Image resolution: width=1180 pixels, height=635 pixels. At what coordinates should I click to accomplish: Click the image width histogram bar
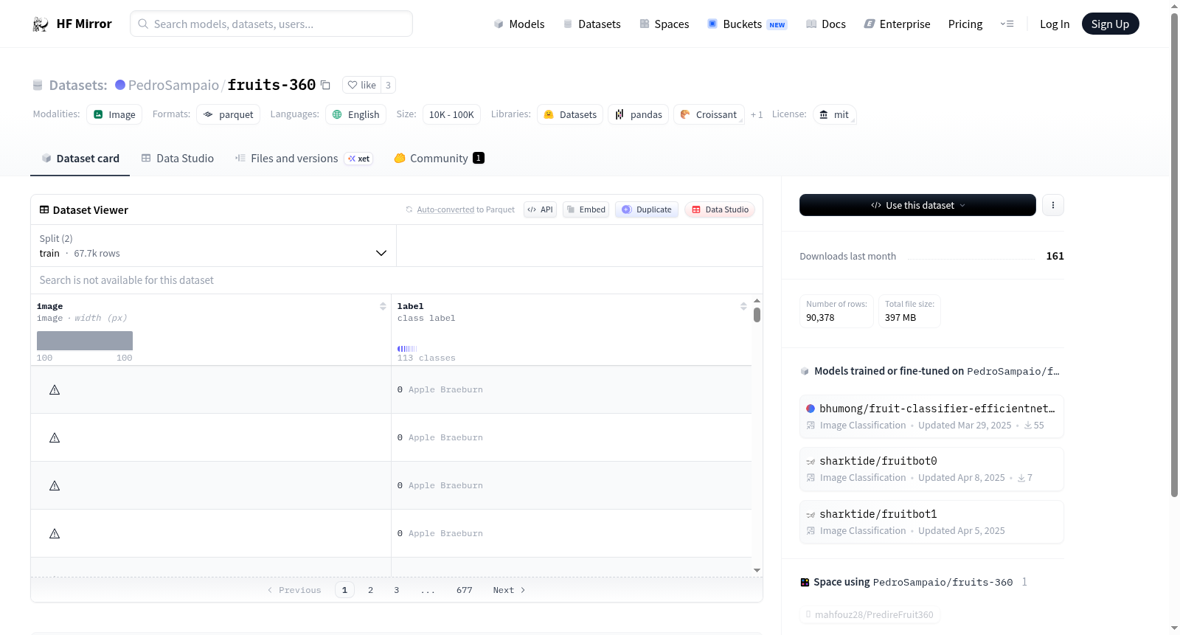point(85,341)
